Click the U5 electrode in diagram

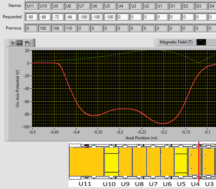click(181, 163)
